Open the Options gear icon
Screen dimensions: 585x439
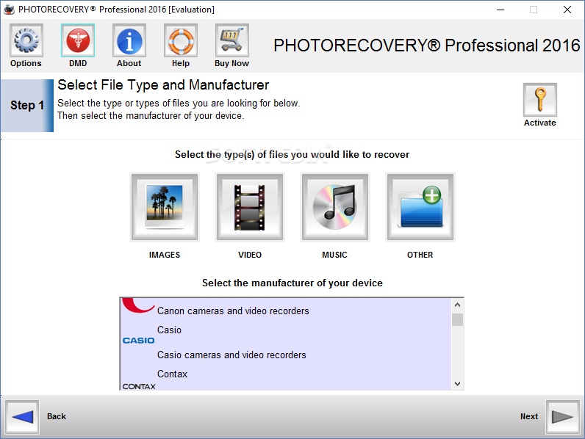click(26, 40)
